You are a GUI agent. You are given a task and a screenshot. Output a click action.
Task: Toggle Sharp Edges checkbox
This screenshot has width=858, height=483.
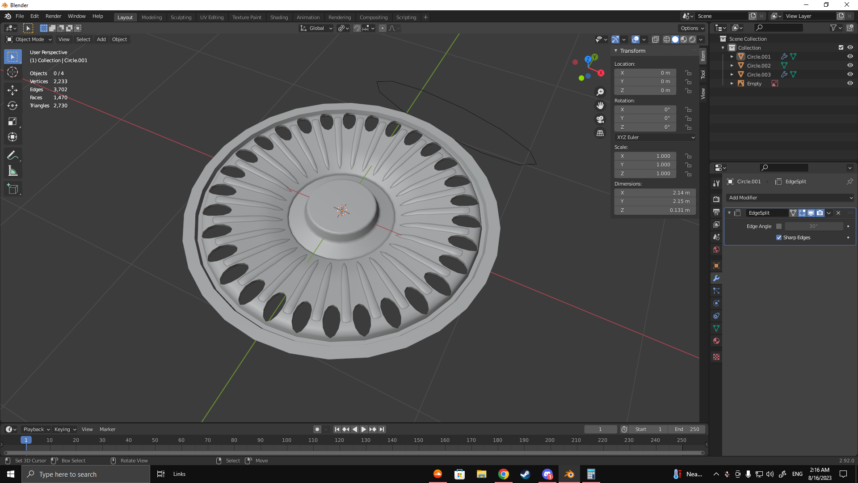(779, 237)
